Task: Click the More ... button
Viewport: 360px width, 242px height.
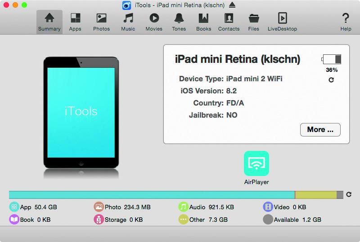Action: pyautogui.click(x=320, y=130)
